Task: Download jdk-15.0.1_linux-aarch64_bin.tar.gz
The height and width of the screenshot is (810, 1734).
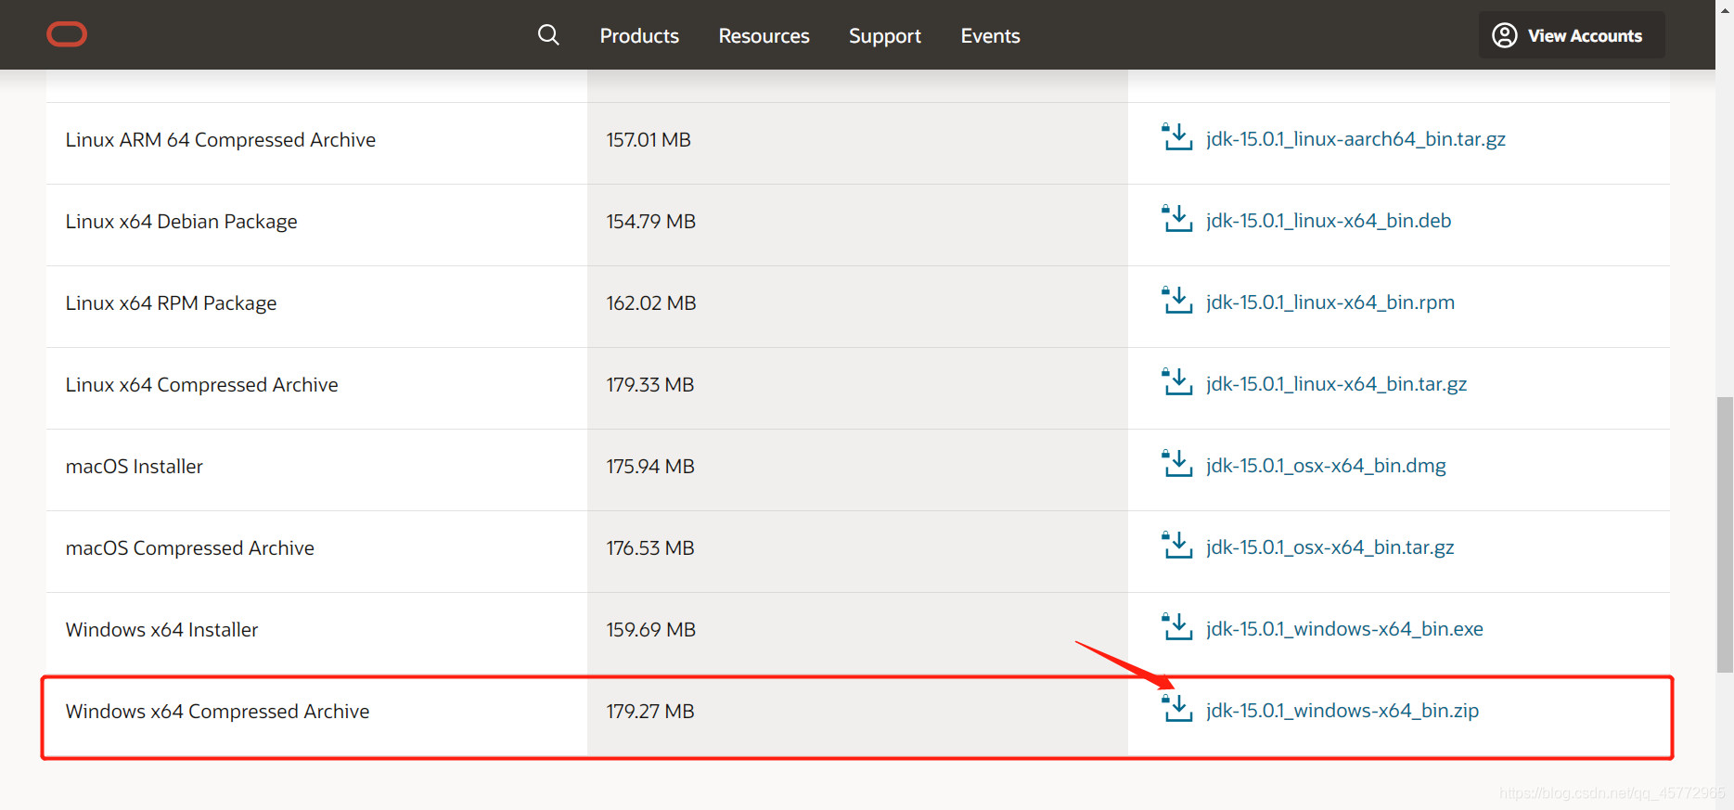Action: pyautogui.click(x=1355, y=139)
